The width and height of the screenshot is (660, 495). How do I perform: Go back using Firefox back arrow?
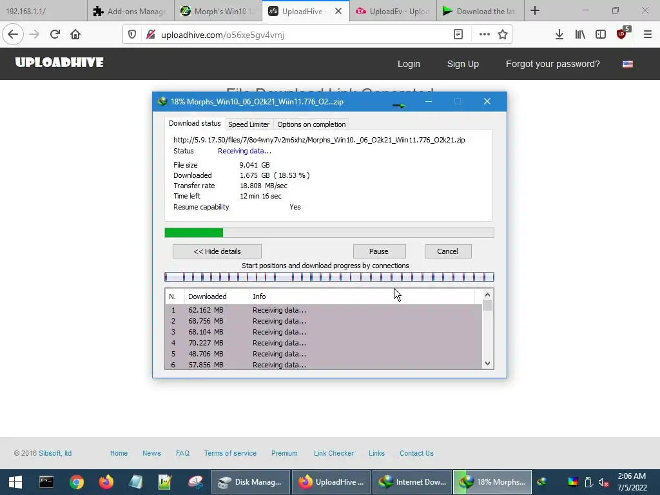tap(13, 35)
